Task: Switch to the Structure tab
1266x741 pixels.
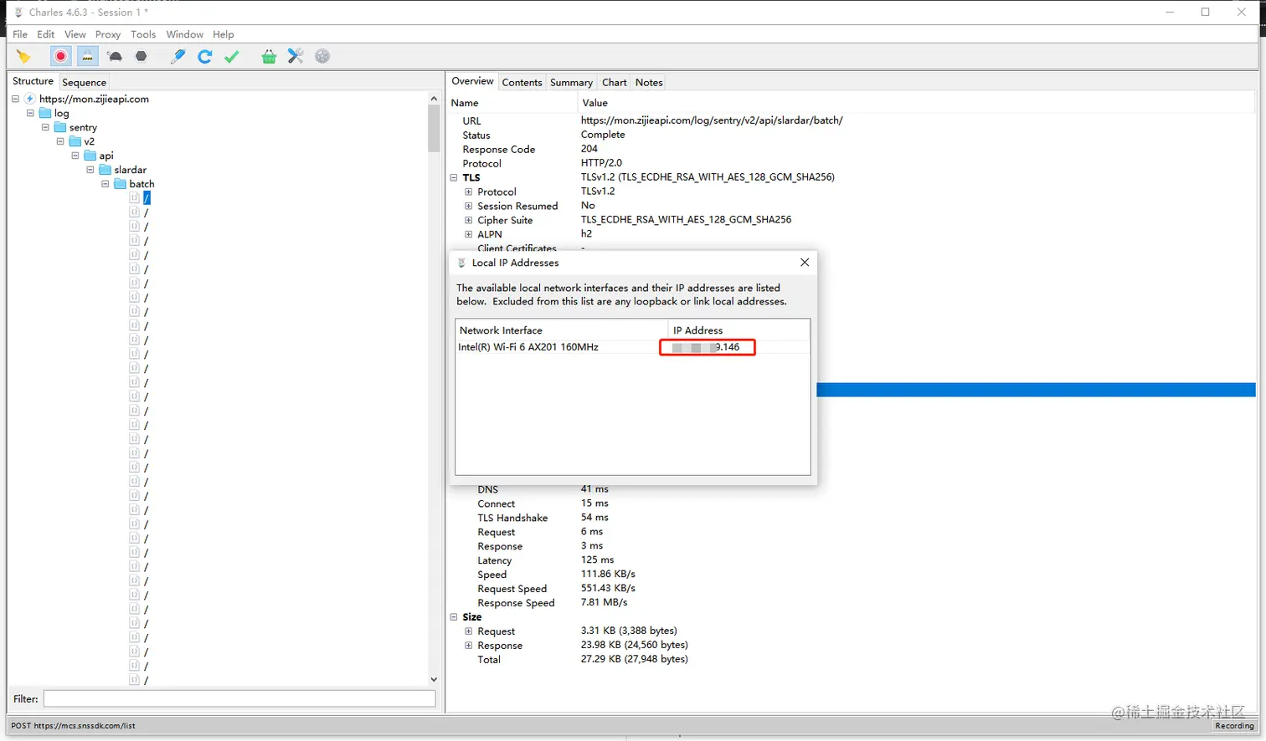Action: (x=33, y=81)
